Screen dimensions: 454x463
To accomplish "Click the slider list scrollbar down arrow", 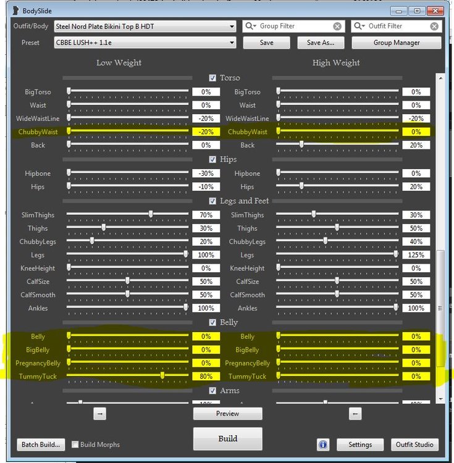I will point(440,399).
